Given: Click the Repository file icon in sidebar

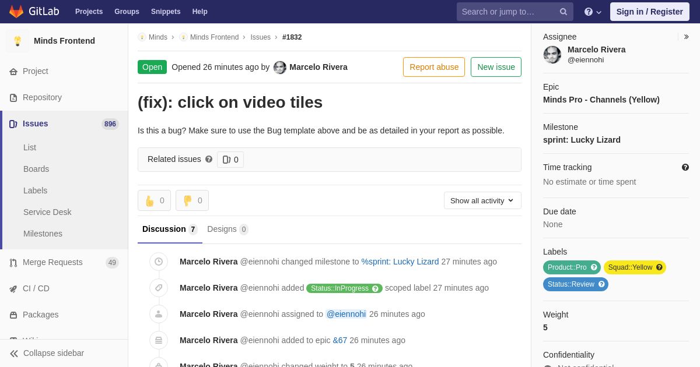Looking at the screenshot, I should [x=13, y=98].
